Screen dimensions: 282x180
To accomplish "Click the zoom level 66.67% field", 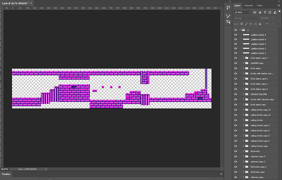I will tap(5, 169).
